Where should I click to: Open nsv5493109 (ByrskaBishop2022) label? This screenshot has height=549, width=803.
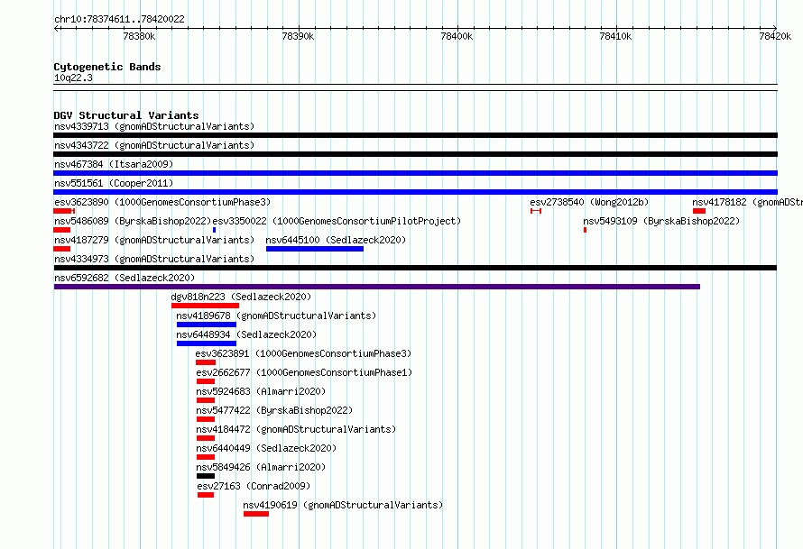point(661,221)
